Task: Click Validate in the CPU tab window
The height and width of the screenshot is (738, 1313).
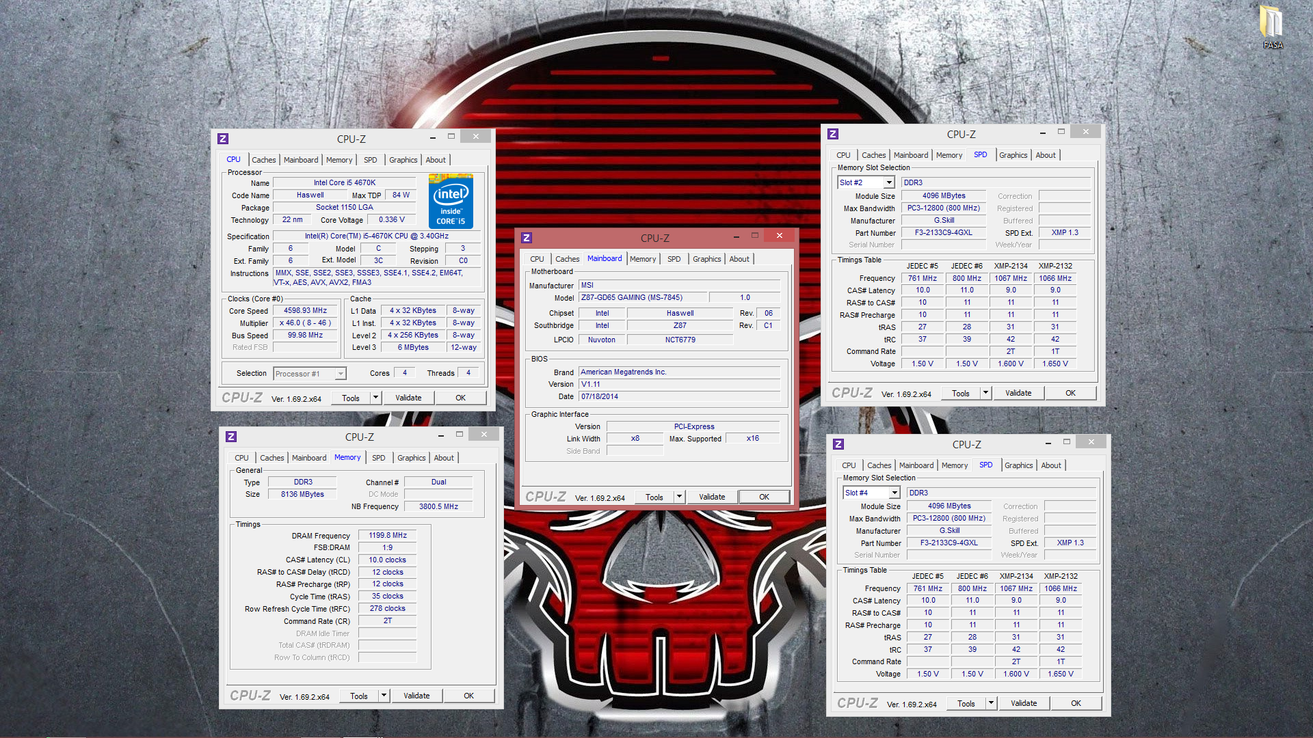Action: tap(408, 398)
